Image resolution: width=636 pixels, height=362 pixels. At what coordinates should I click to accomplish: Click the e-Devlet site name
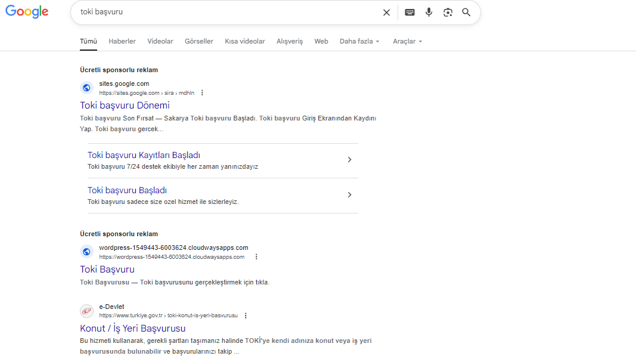click(x=111, y=307)
